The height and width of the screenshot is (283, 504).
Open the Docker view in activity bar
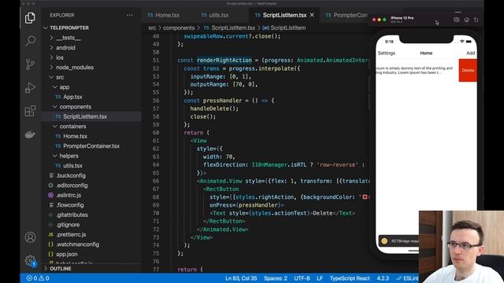30,134
